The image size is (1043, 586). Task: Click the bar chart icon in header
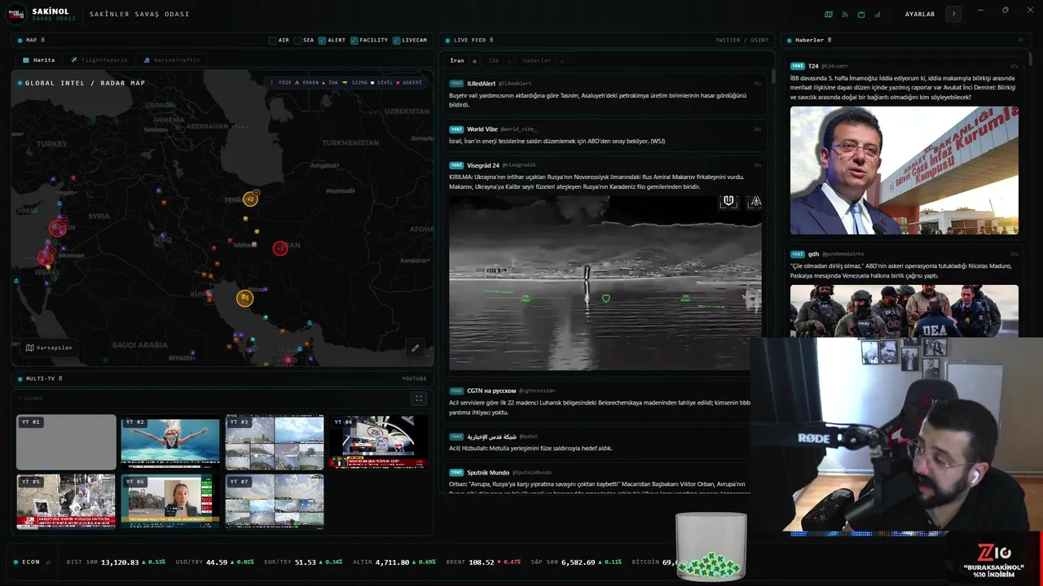point(878,14)
